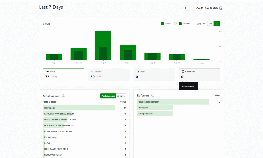The width and height of the screenshot is (263, 158).
Task: Select the Views stat card
Action: tap(63, 75)
